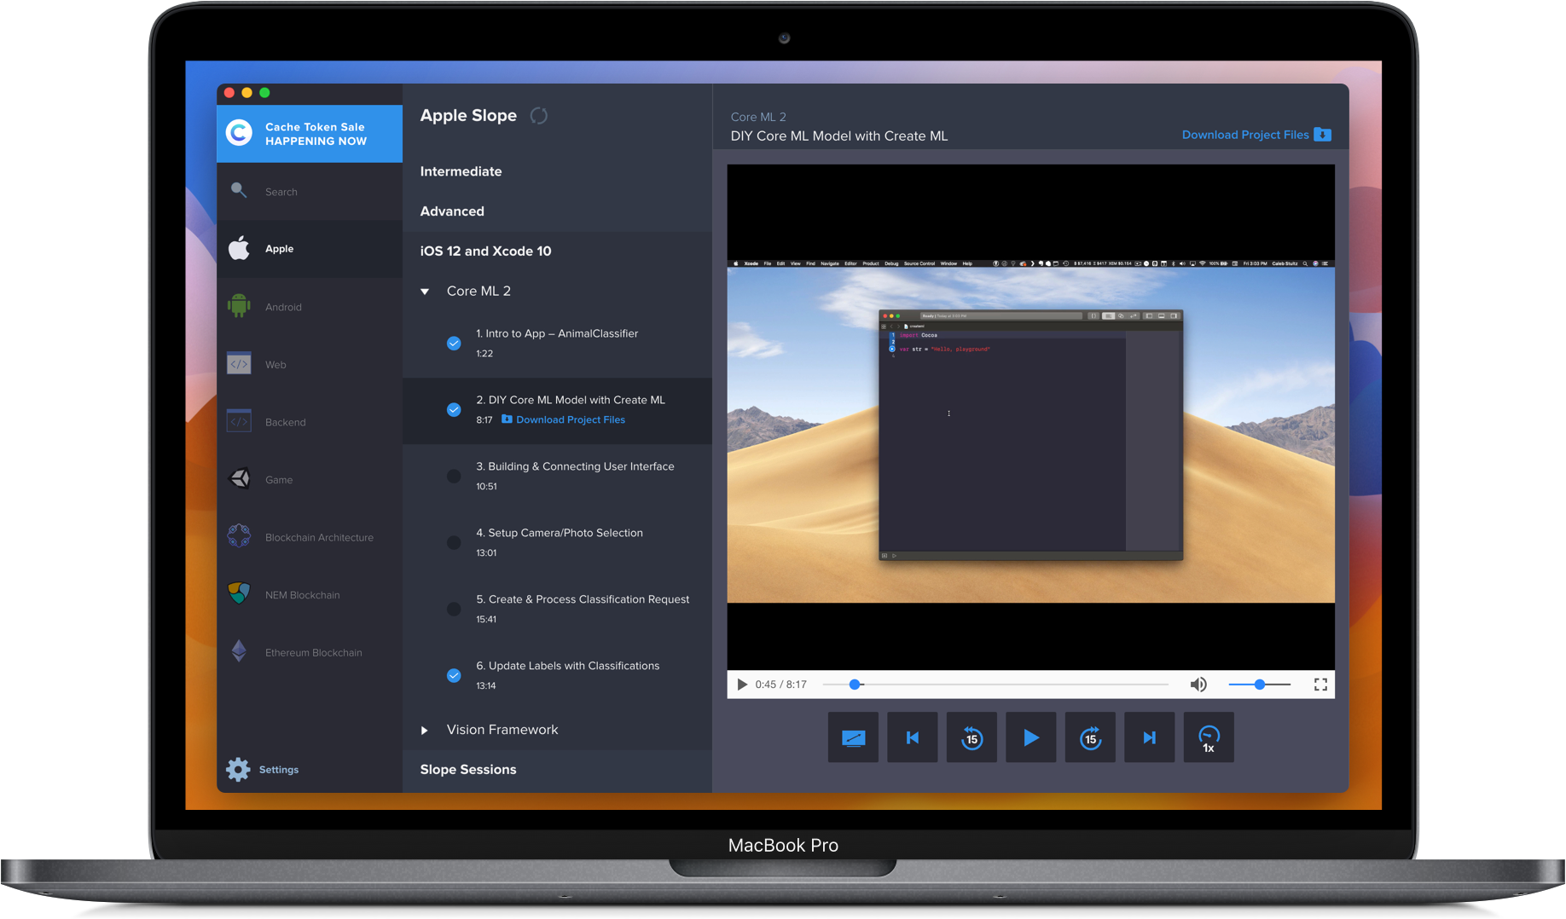Mark Building & Connecting User Interface complete
The width and height of the screenshot is (1566, 919).
click(454, 476)
